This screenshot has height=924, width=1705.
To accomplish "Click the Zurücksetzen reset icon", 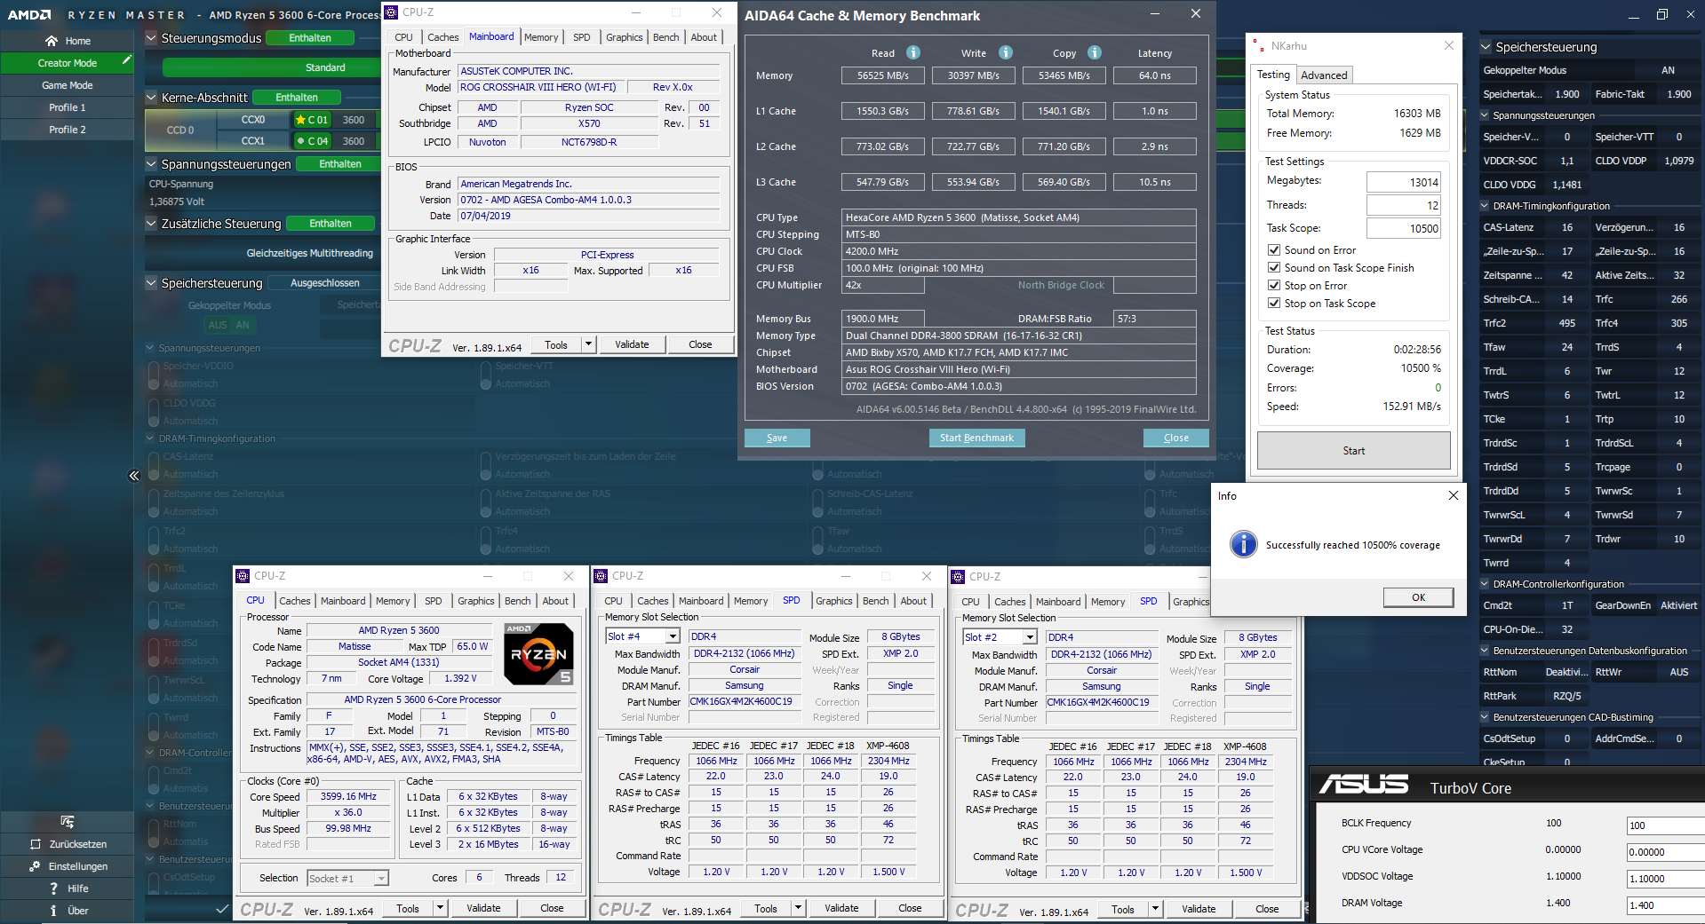I will [36, 844].
